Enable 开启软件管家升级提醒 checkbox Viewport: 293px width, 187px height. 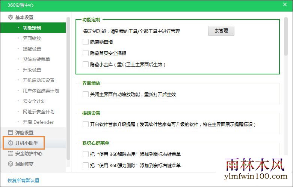86,124
